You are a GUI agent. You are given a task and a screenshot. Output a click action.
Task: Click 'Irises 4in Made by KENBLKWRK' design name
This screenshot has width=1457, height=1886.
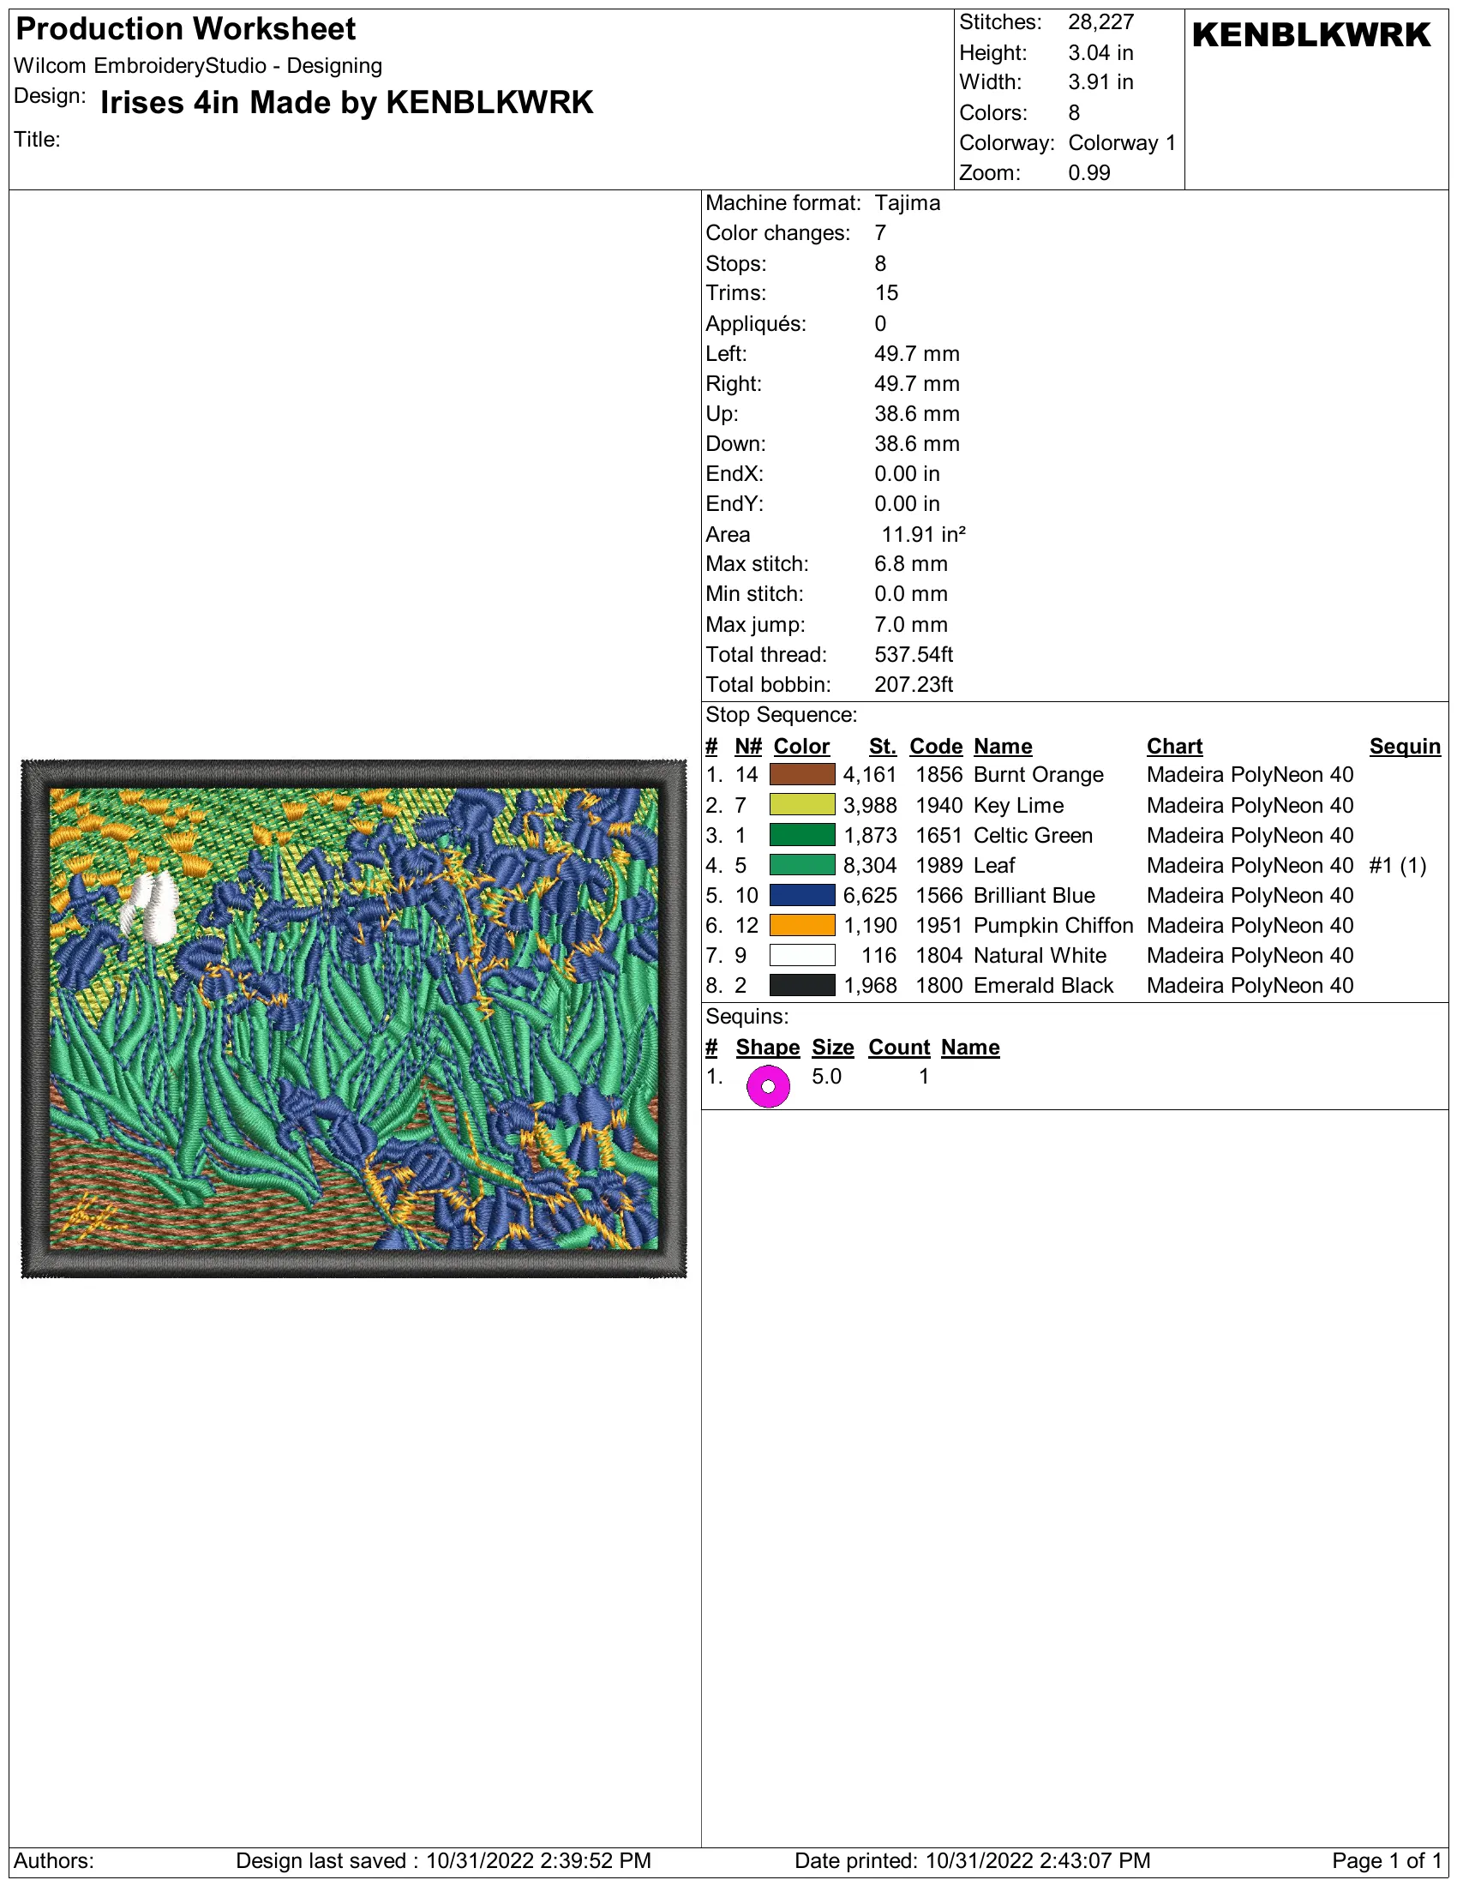click(x=347, y=103)
